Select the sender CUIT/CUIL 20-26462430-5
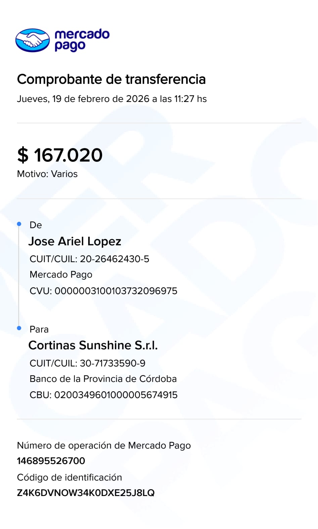318x529 pixels. [x=89, y=259]
